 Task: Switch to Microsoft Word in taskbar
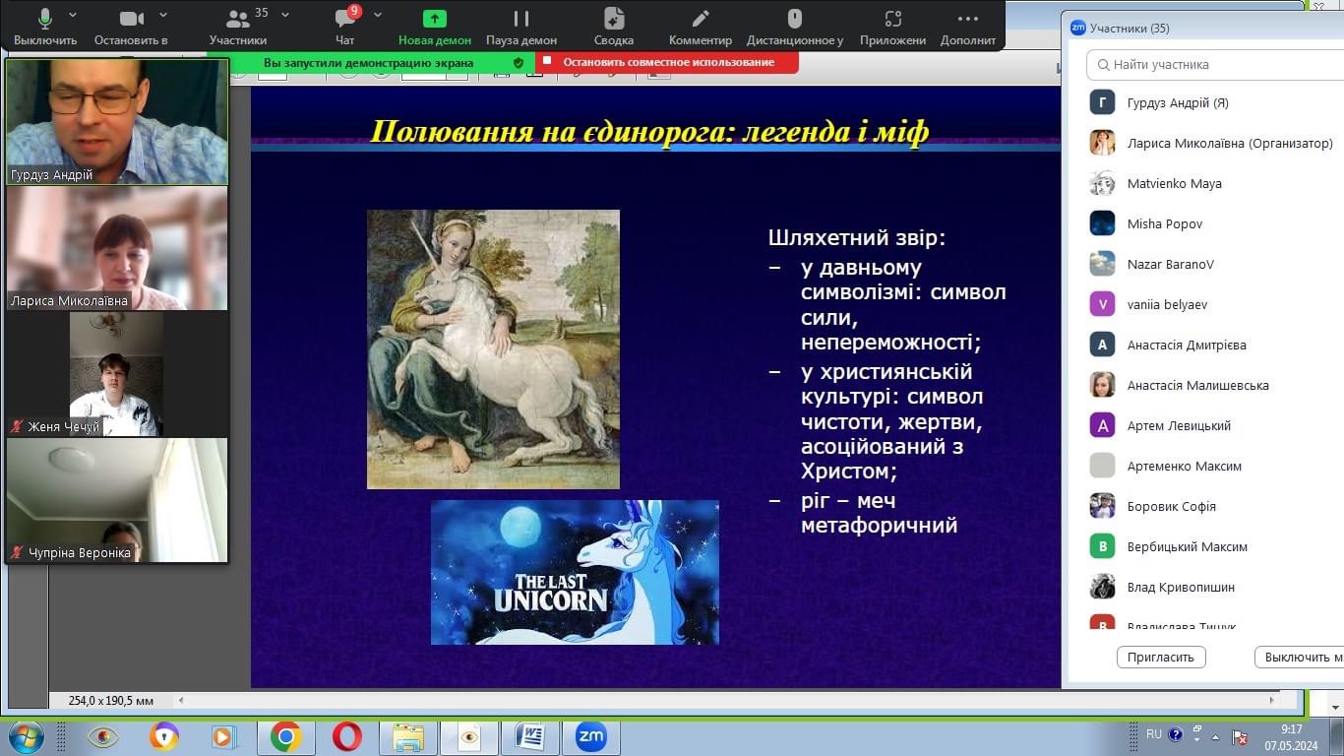pos(529,736)
